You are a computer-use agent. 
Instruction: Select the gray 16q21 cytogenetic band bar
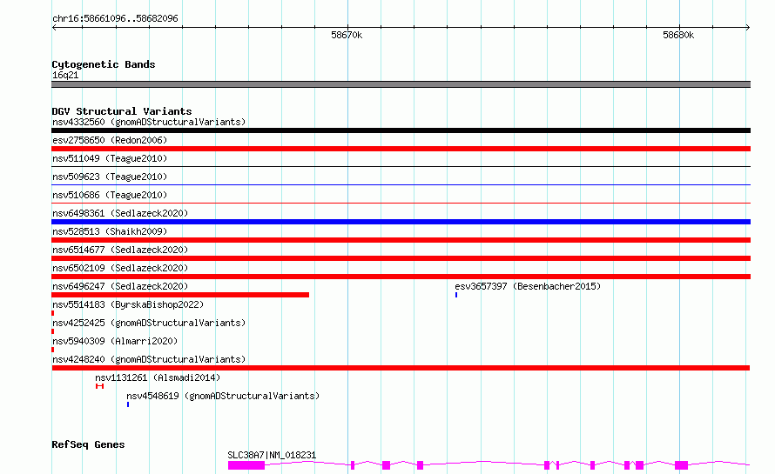[x=401, y=84]
